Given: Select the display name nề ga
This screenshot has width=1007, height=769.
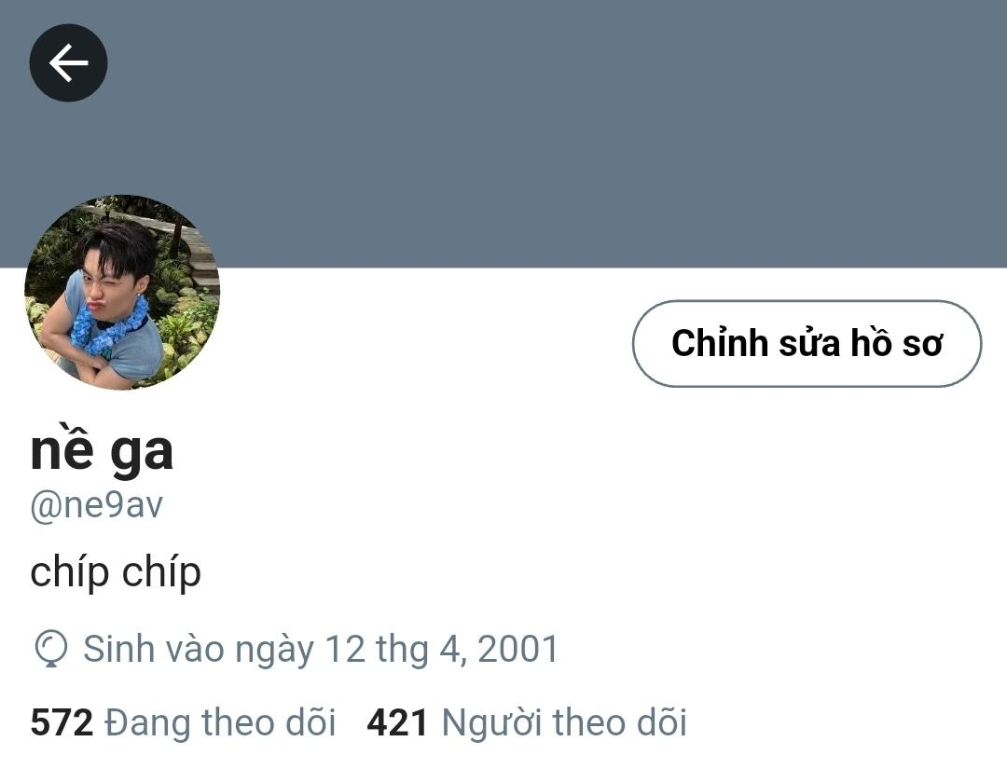Looking at the screenshot, I should [x=102, y=451].
